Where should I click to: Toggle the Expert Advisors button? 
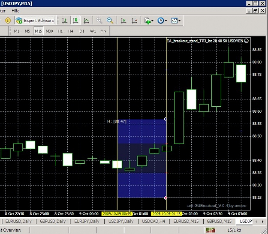35,21
